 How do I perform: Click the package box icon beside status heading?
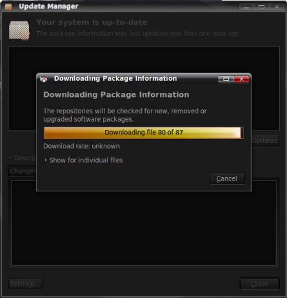point(19,31)
